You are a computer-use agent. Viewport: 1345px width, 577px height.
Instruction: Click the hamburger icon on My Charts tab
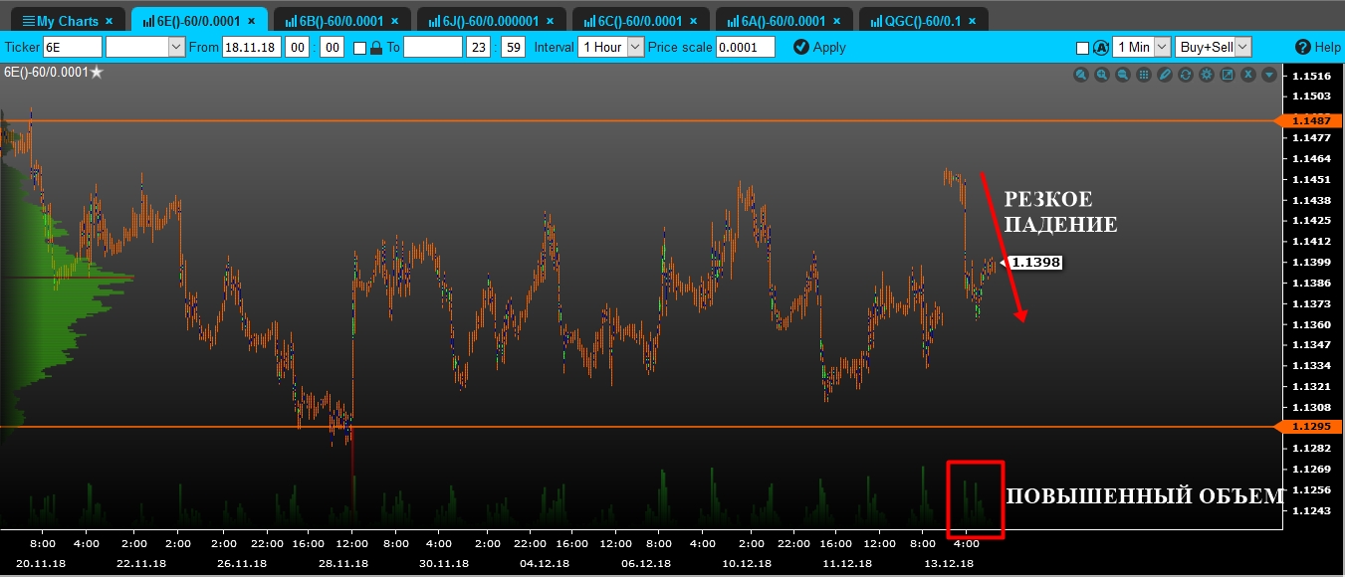(28, 21)
